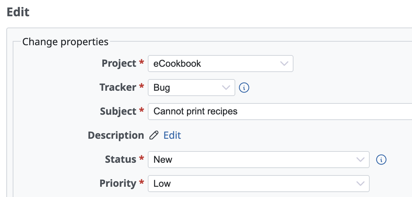
Task: Click the Description field label
Action: click(116, 136)
